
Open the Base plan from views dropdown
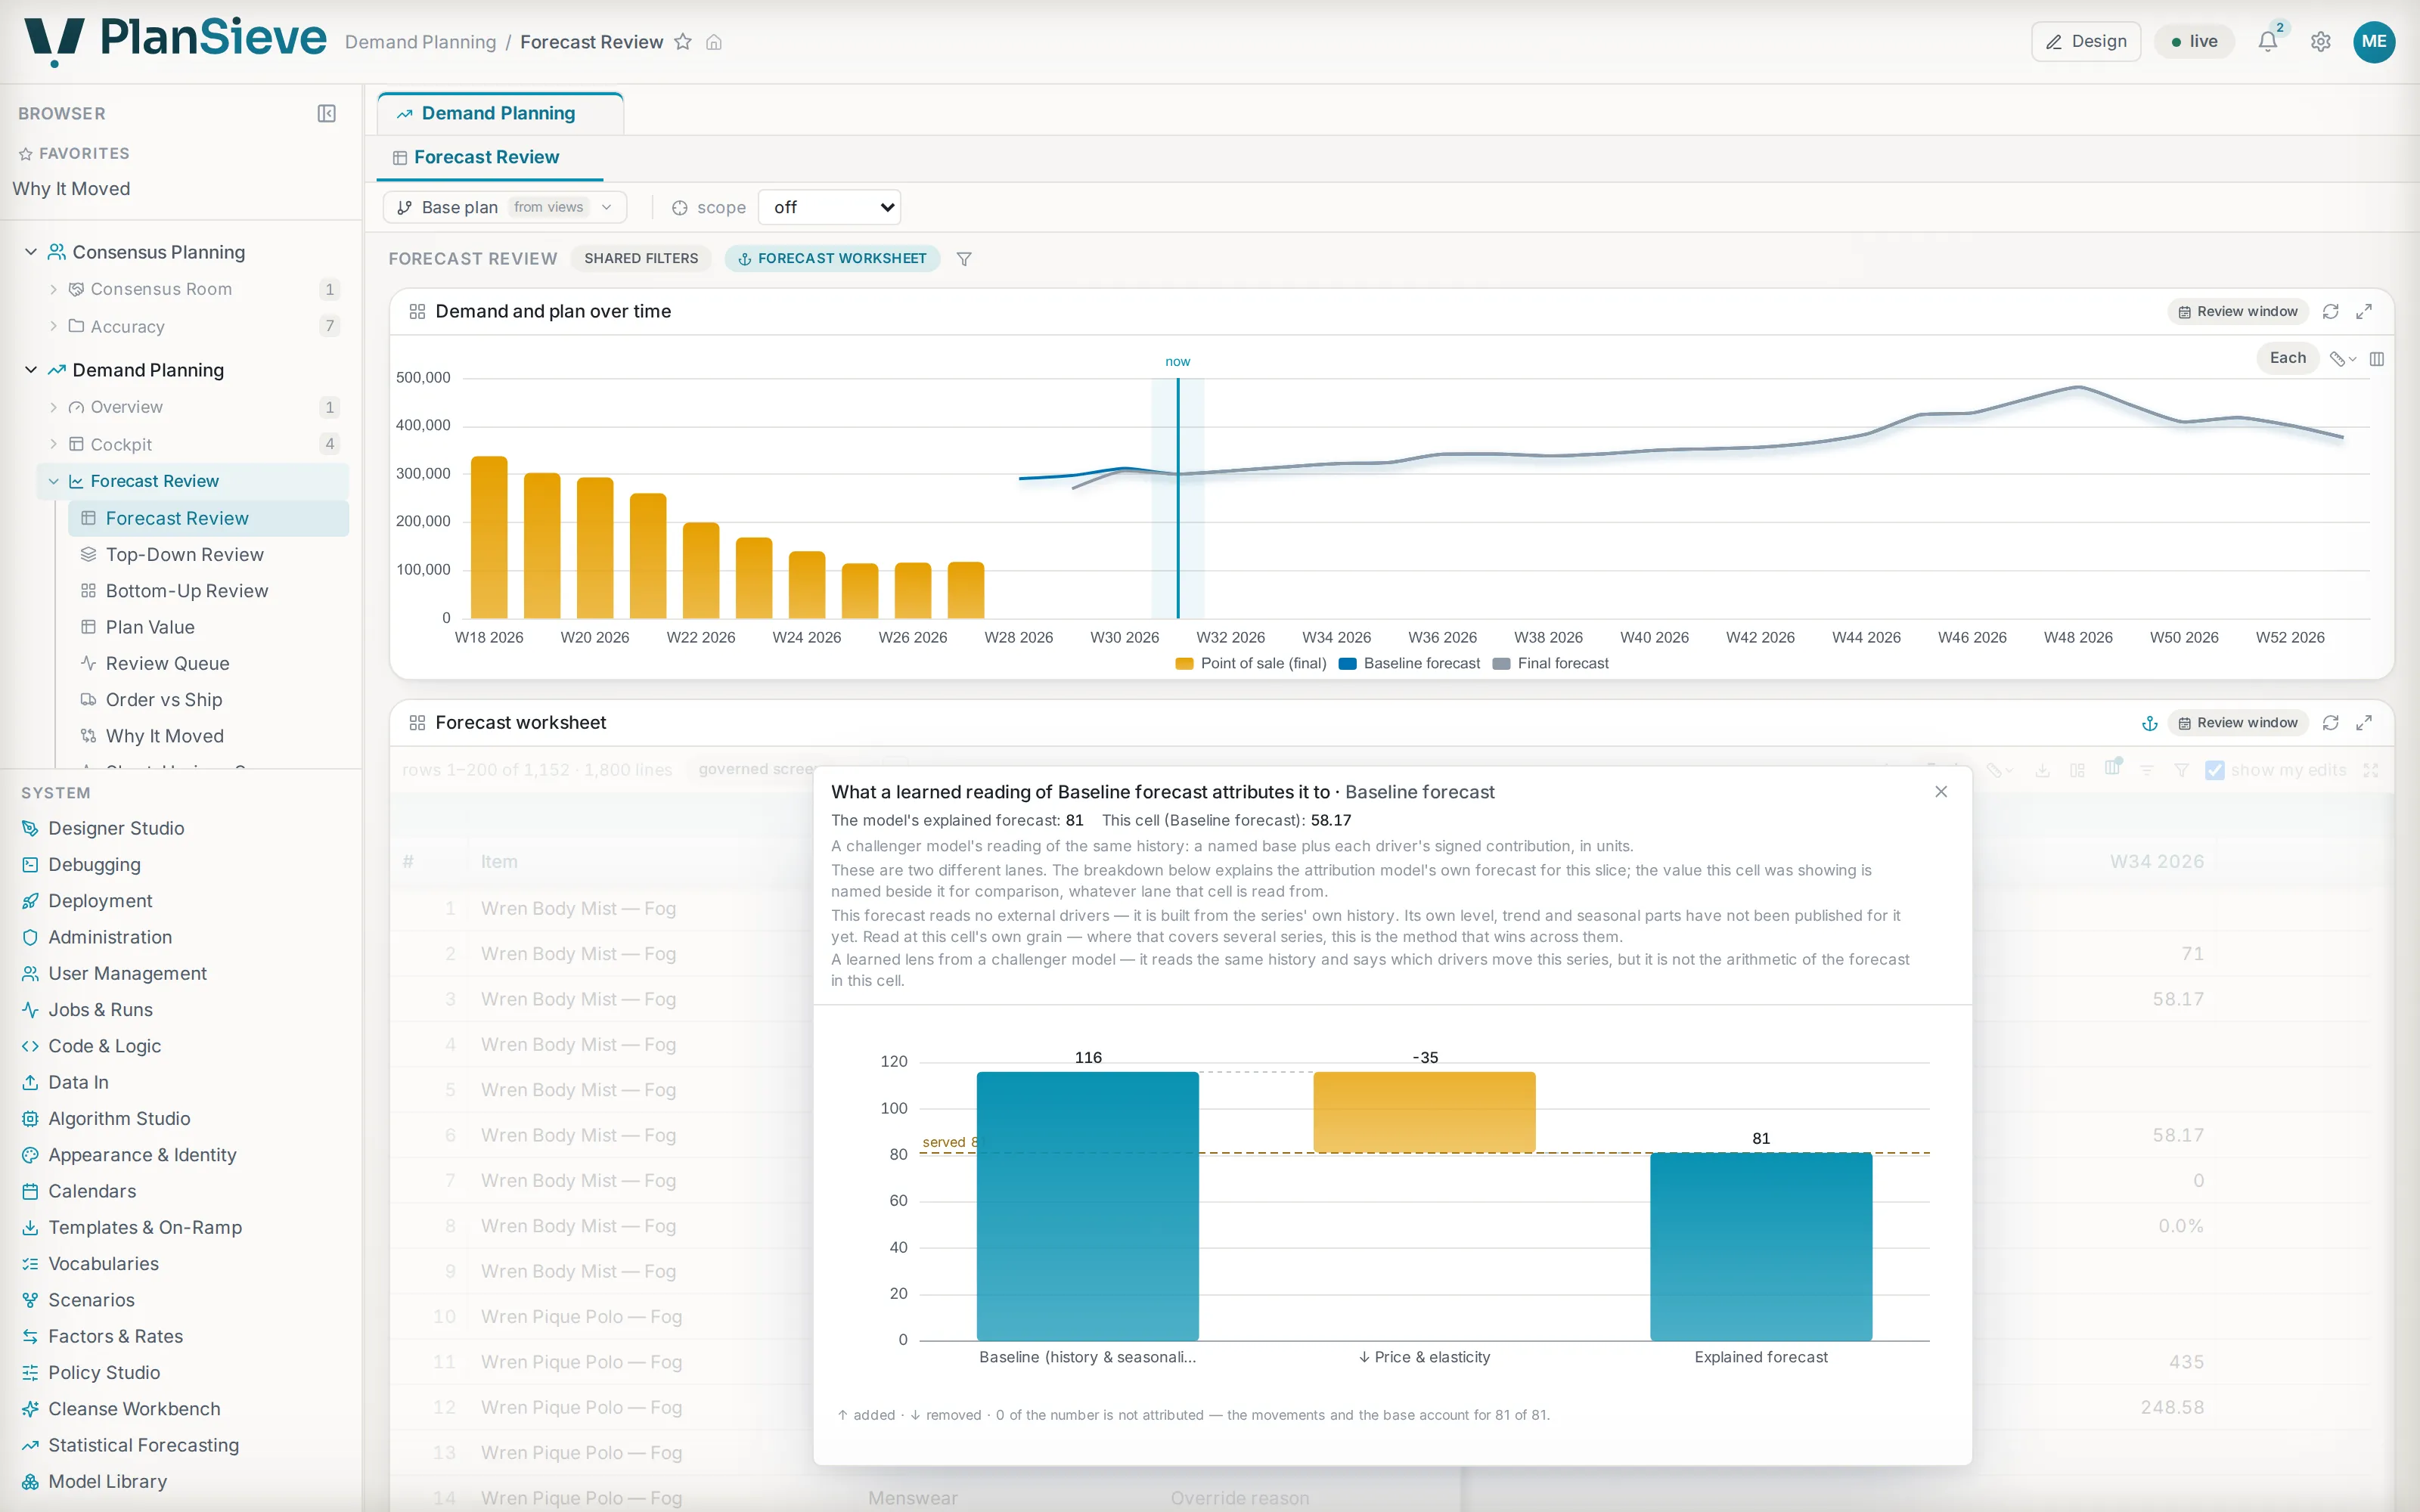[x=505, y=208]
